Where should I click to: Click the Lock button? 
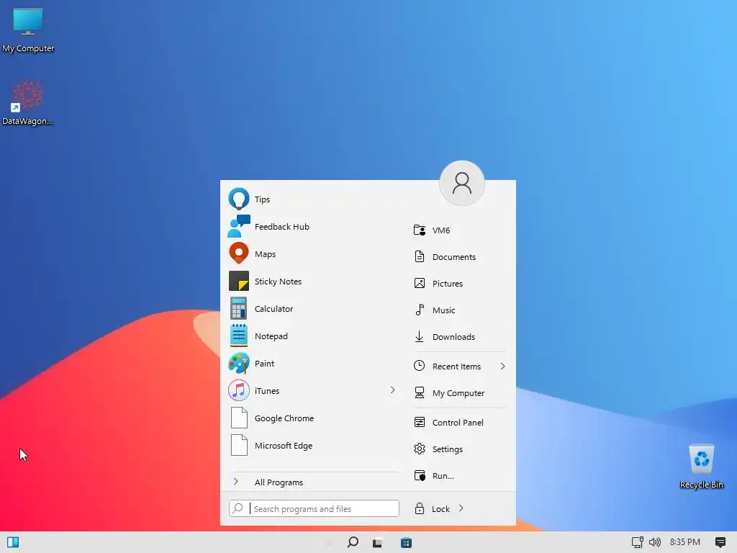tap(432, 508)
